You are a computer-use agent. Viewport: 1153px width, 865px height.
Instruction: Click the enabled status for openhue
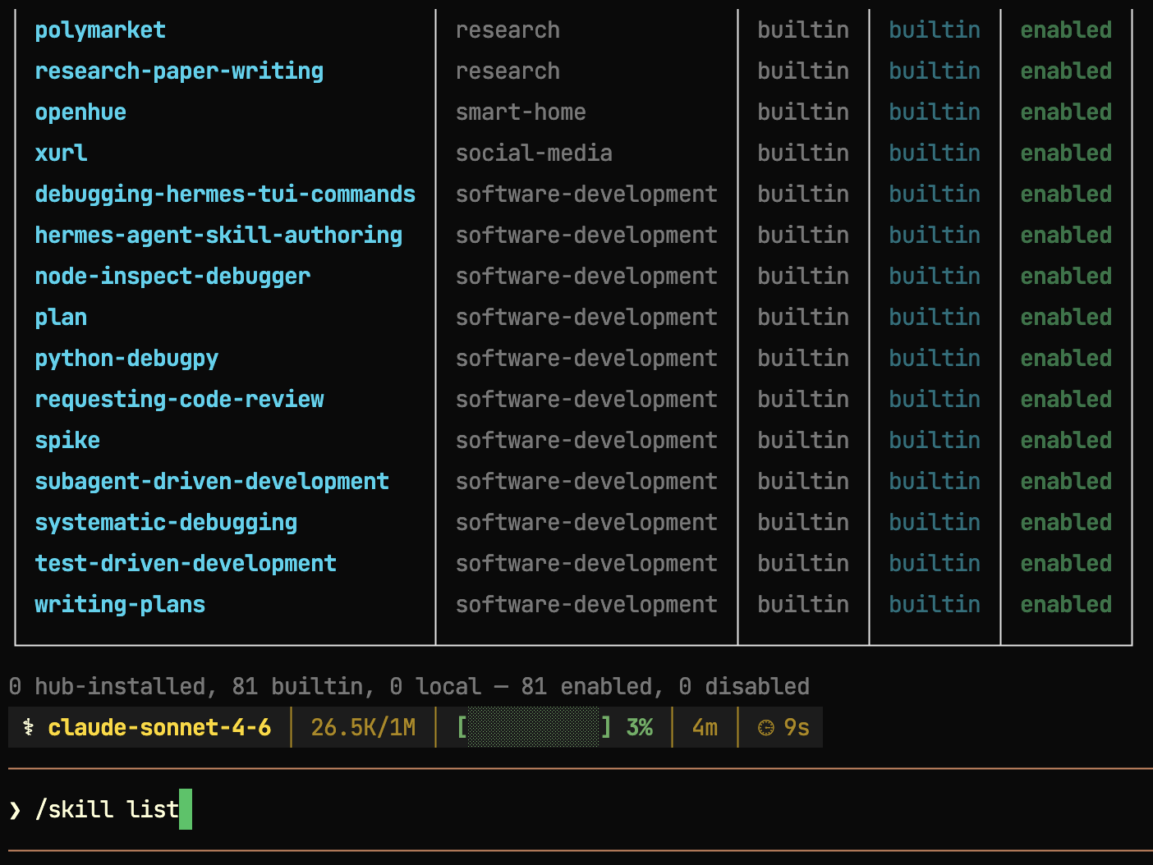coord(1066,112)
